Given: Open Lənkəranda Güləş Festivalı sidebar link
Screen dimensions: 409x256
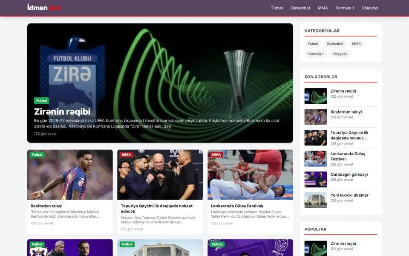Looking at the screenshot, I should pos(348,156).
